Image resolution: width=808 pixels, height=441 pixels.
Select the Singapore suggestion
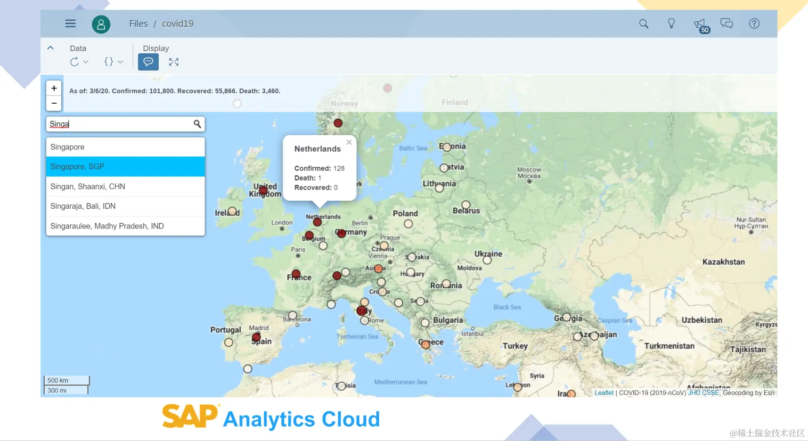click(125, 147)
